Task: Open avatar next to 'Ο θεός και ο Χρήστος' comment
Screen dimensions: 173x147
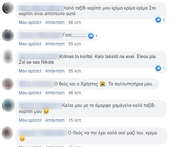Action: pyautogui.click(x=8, y=84)
